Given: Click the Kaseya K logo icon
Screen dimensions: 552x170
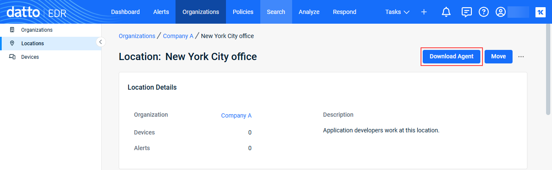Looking at the screenshot, I should coord(540,12).
